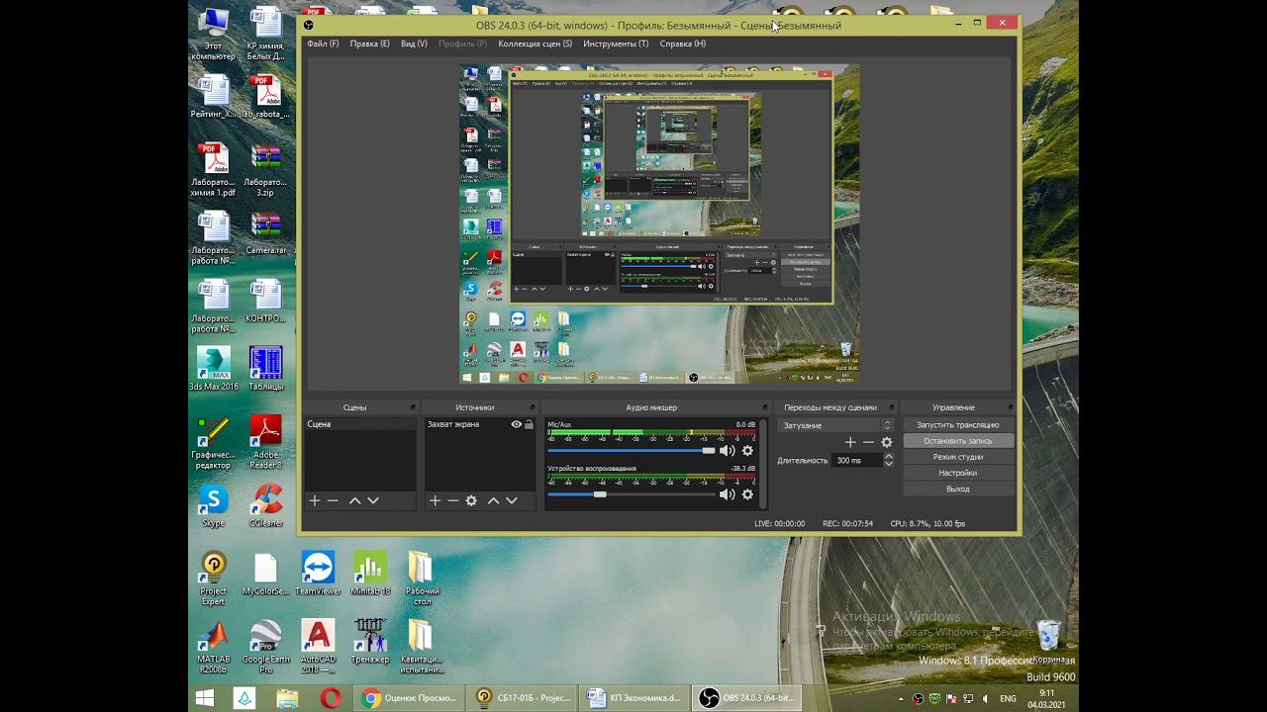Open File Explorer from taskbar
The height and width of the screenshot is (712, 1267).
[x=288, y=698]
